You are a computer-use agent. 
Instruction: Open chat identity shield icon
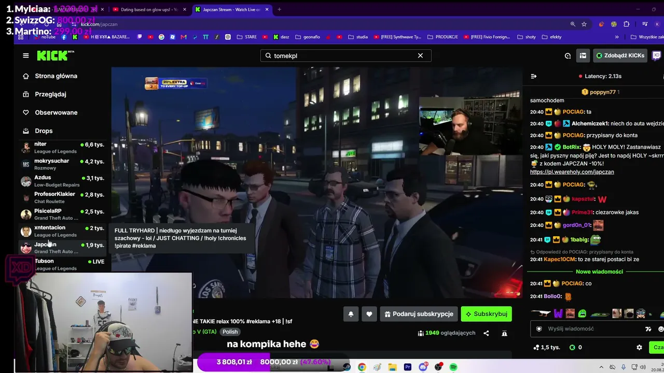pyautogui.click(x=539, y=329)
